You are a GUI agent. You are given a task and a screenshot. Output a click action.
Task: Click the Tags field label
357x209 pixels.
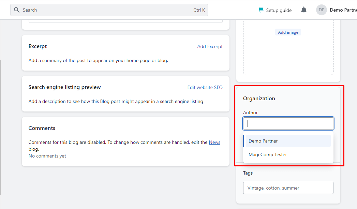[x=248, y=173]
